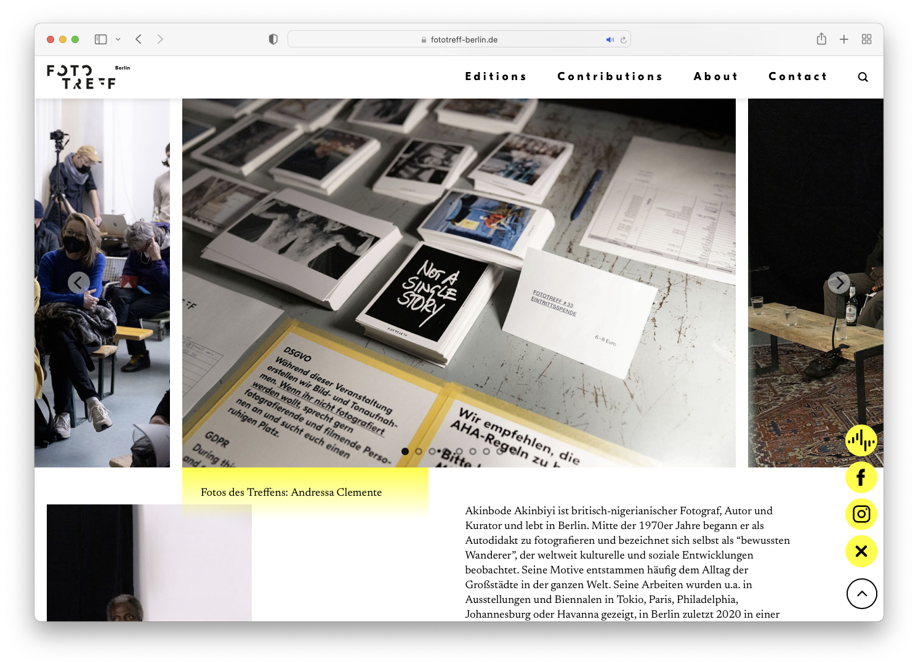Open the Contact menu
The height and width of the screenshot is (667, 918).
point(797,76)
